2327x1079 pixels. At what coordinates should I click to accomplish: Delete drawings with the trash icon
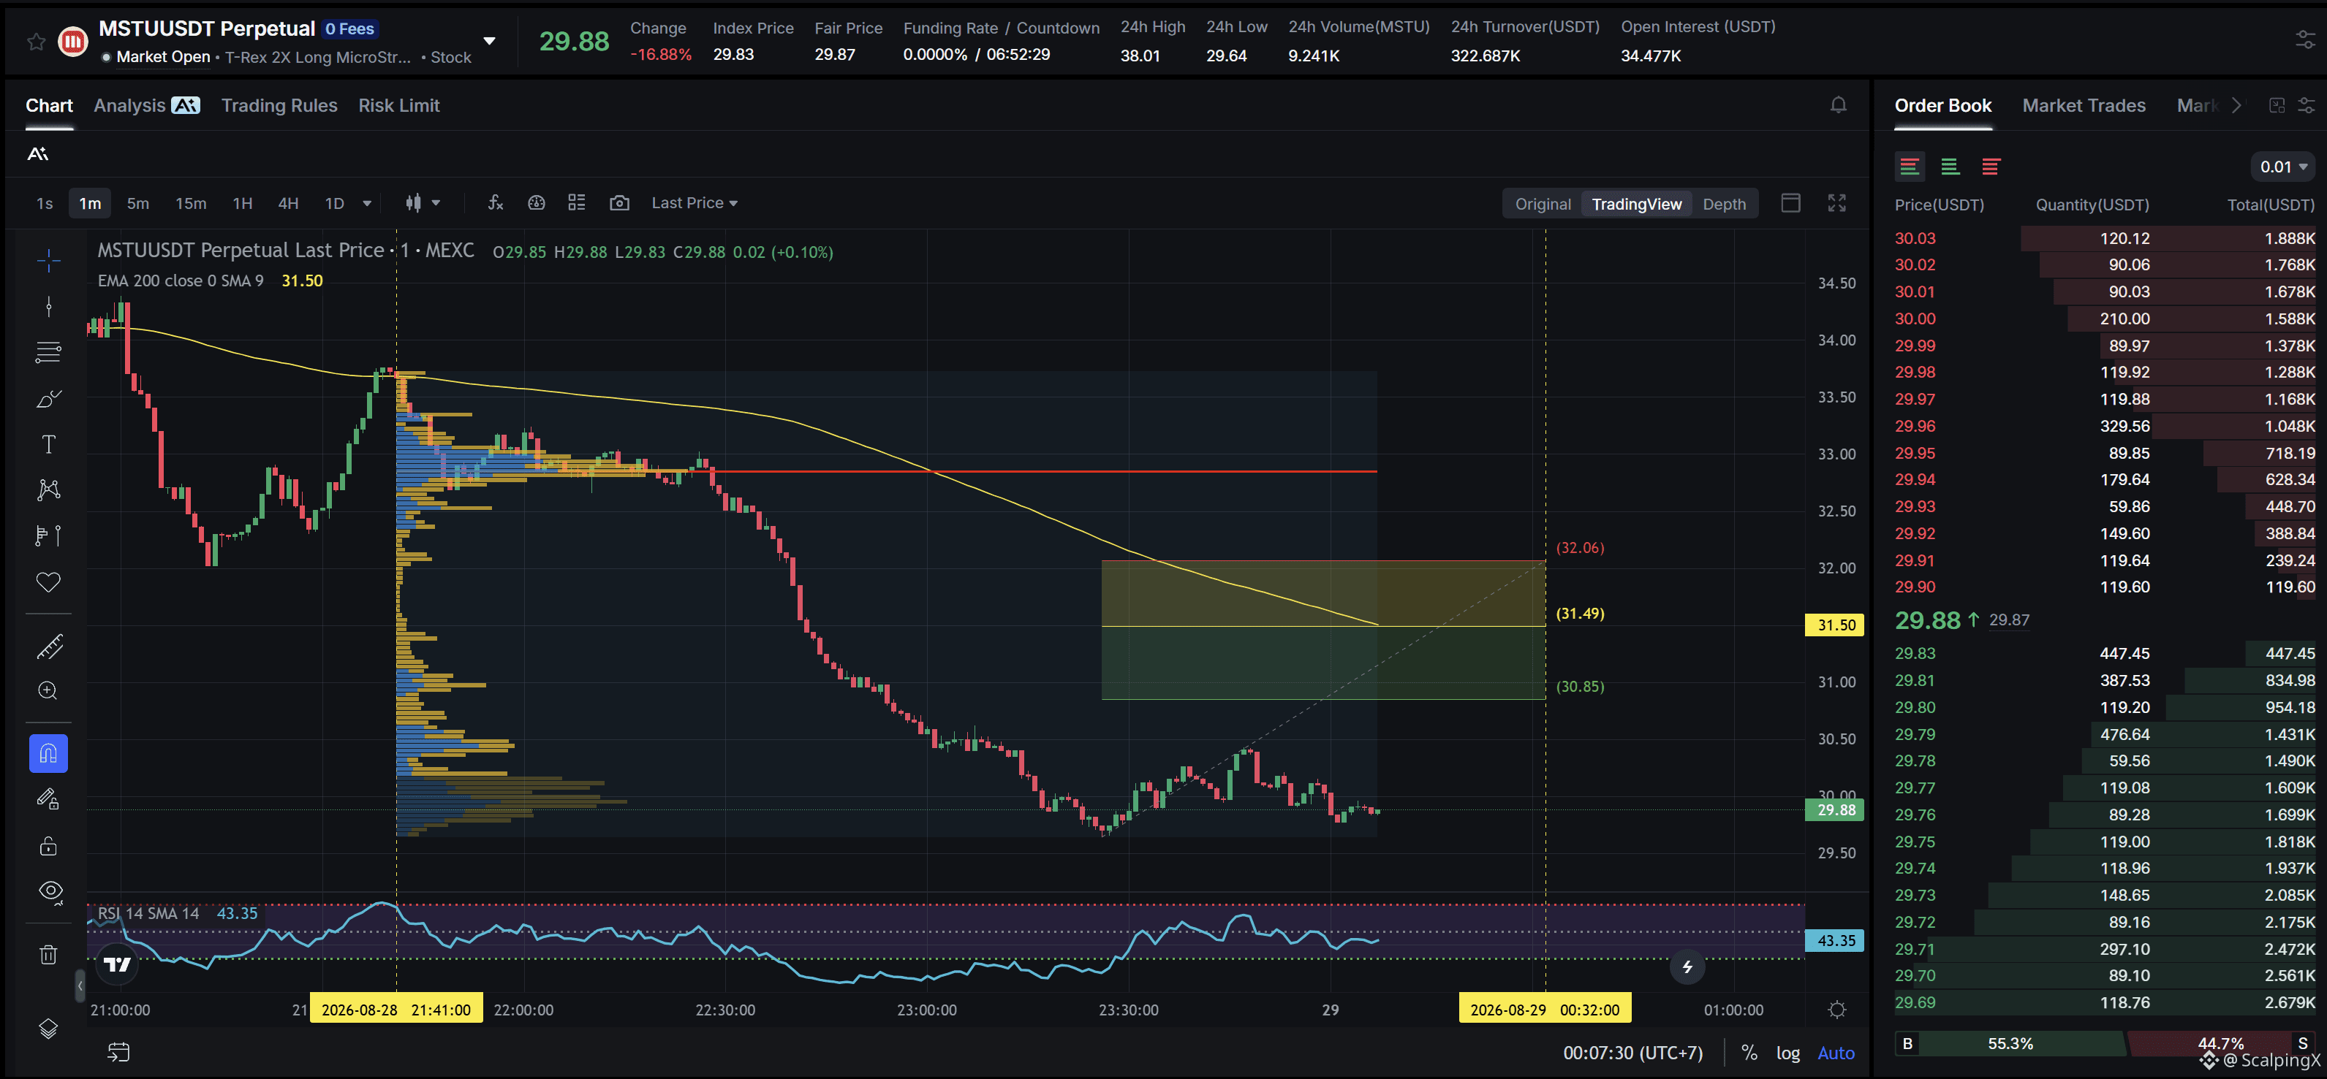pyautogui.click(x=49, y=954)
